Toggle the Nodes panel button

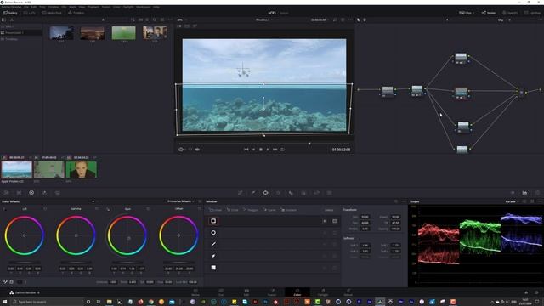489,13
